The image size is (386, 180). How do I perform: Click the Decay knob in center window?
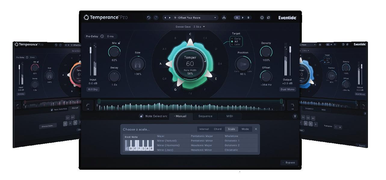[114, 77]
